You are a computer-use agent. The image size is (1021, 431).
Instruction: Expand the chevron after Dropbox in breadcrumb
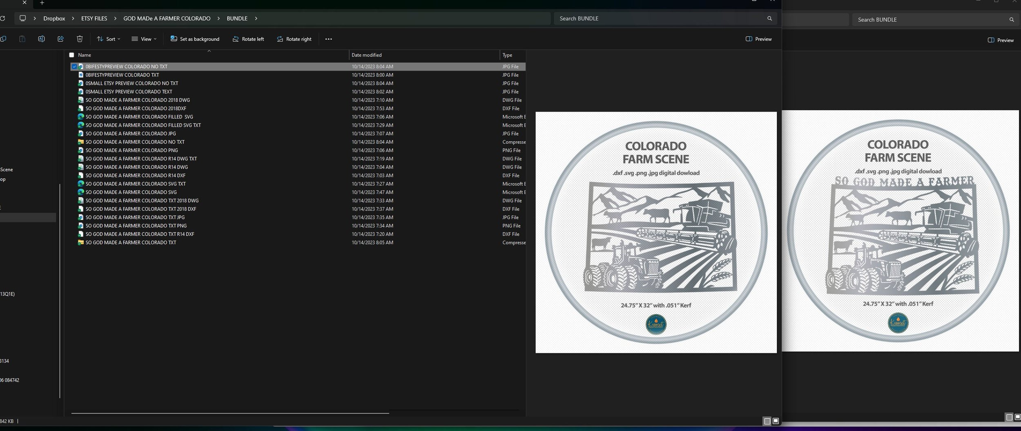click(73, 18)
